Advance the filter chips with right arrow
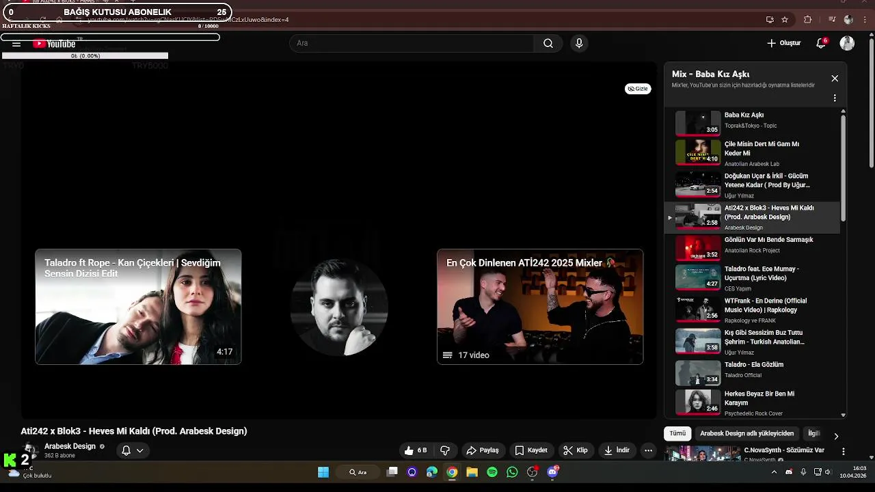Image resolution: width=875 pixels, height=492 pixels. 835,436
